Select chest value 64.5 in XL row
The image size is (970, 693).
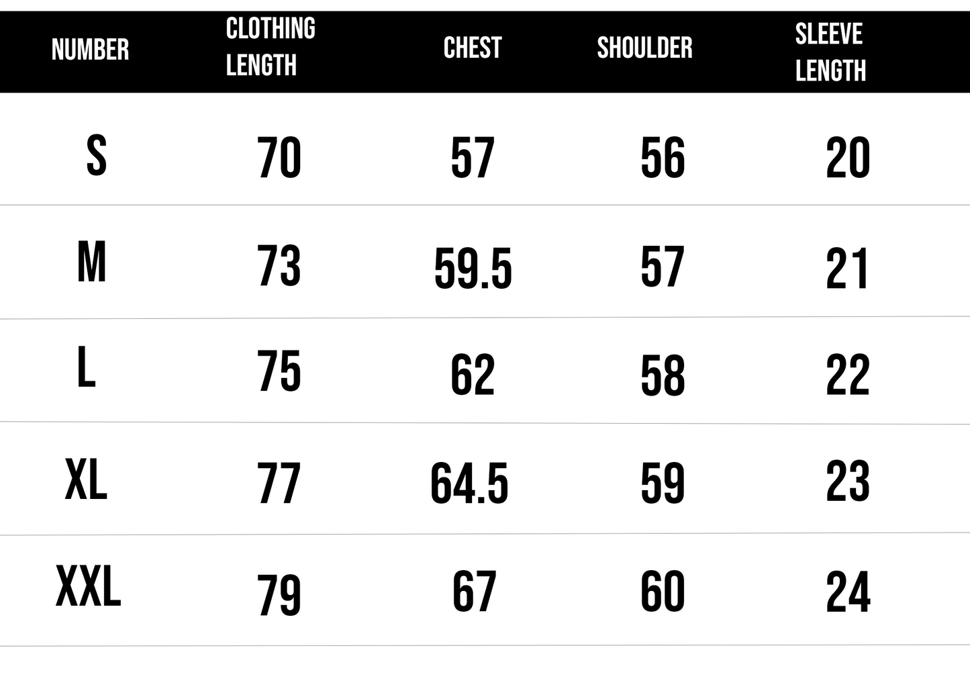coord(470,483)
